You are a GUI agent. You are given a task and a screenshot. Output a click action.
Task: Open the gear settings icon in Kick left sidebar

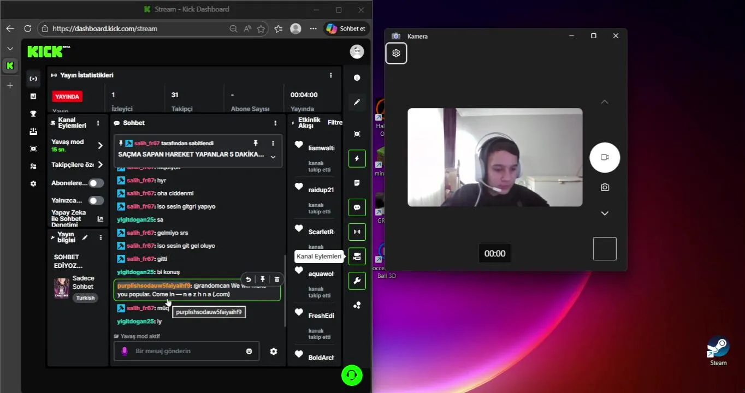[x=33, y=183]
